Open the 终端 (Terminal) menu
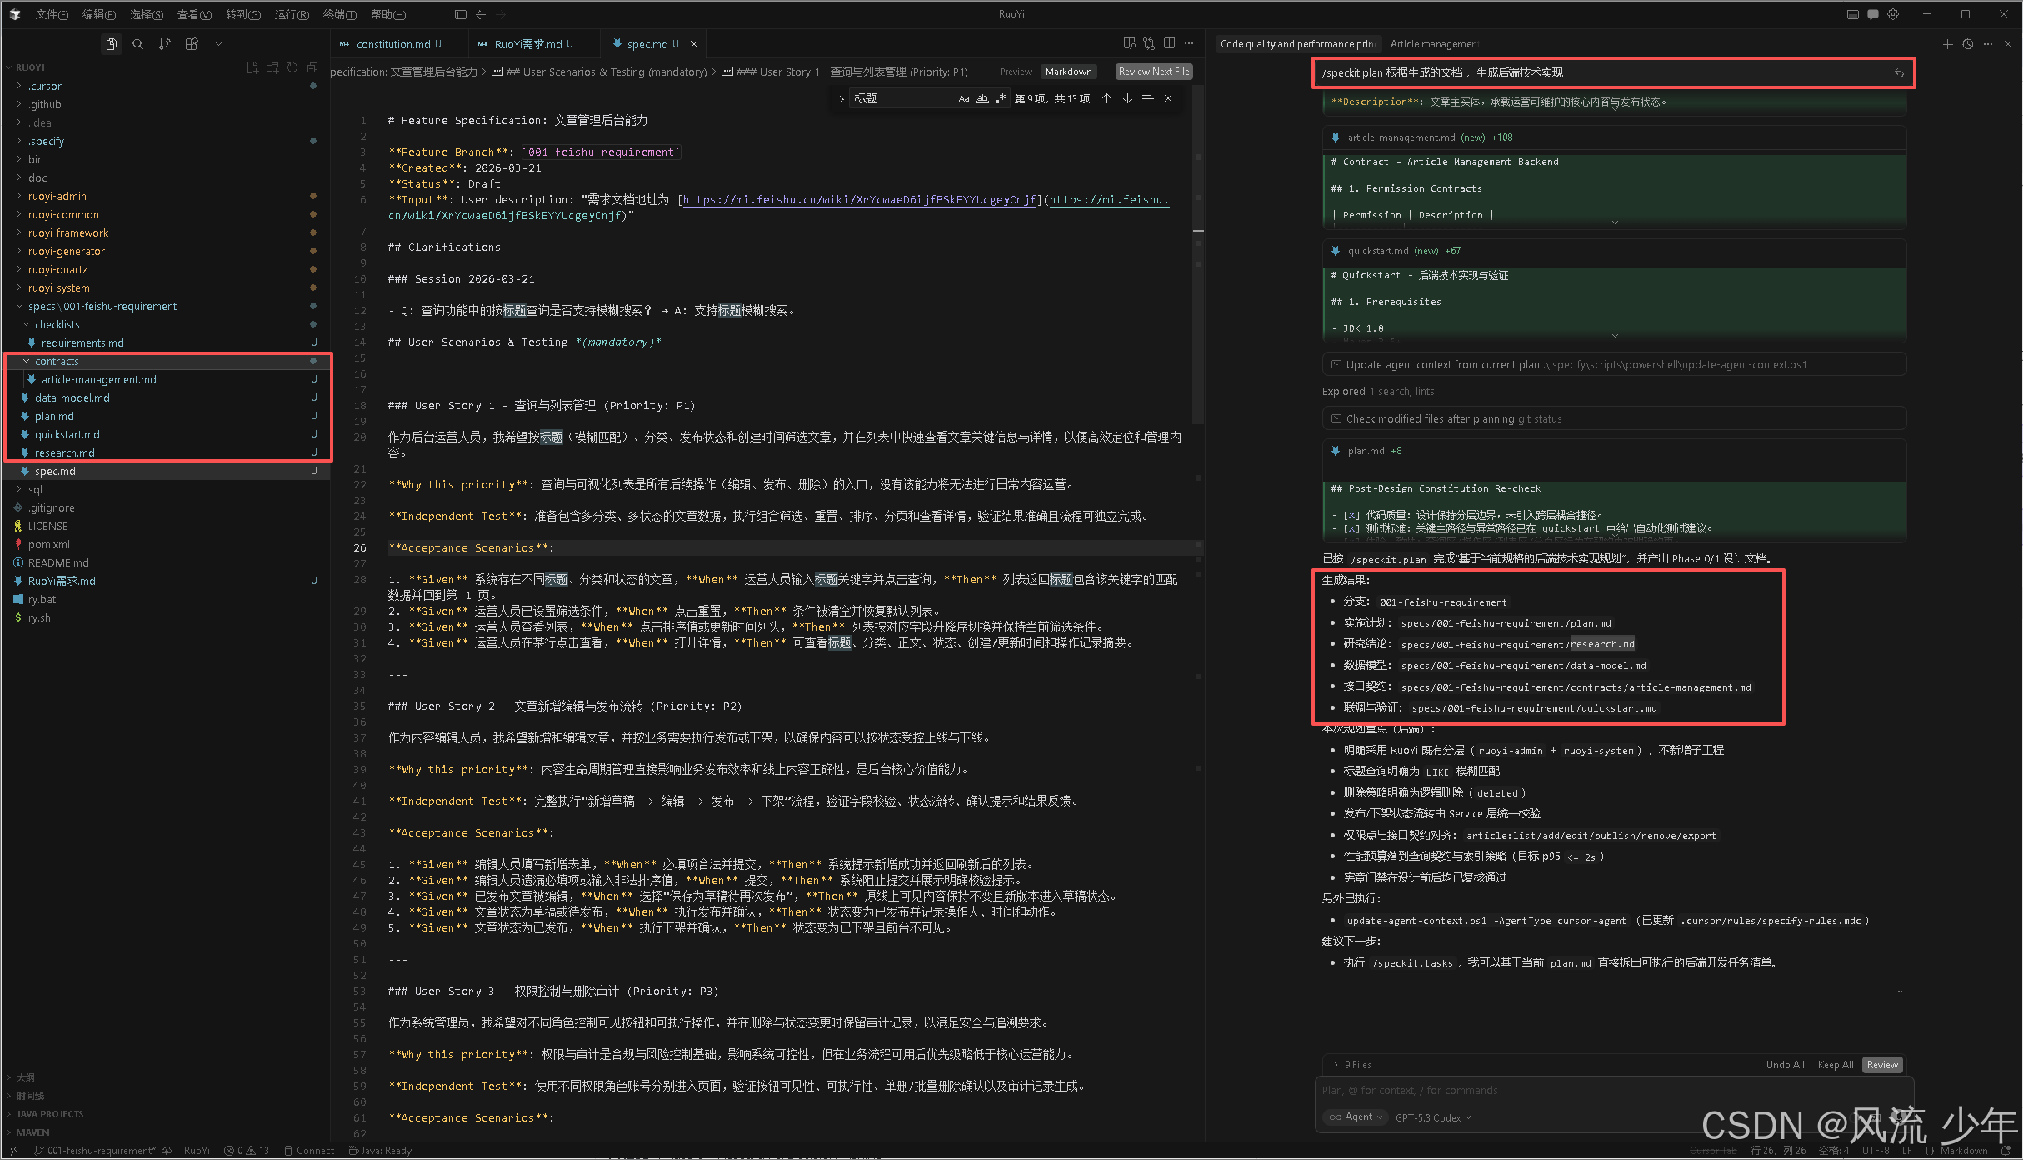Screen dimensions: 2023x1160 tap(339, 14)
